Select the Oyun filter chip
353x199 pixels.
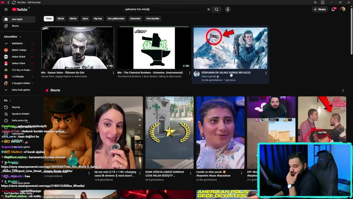[x=85, y=19]
